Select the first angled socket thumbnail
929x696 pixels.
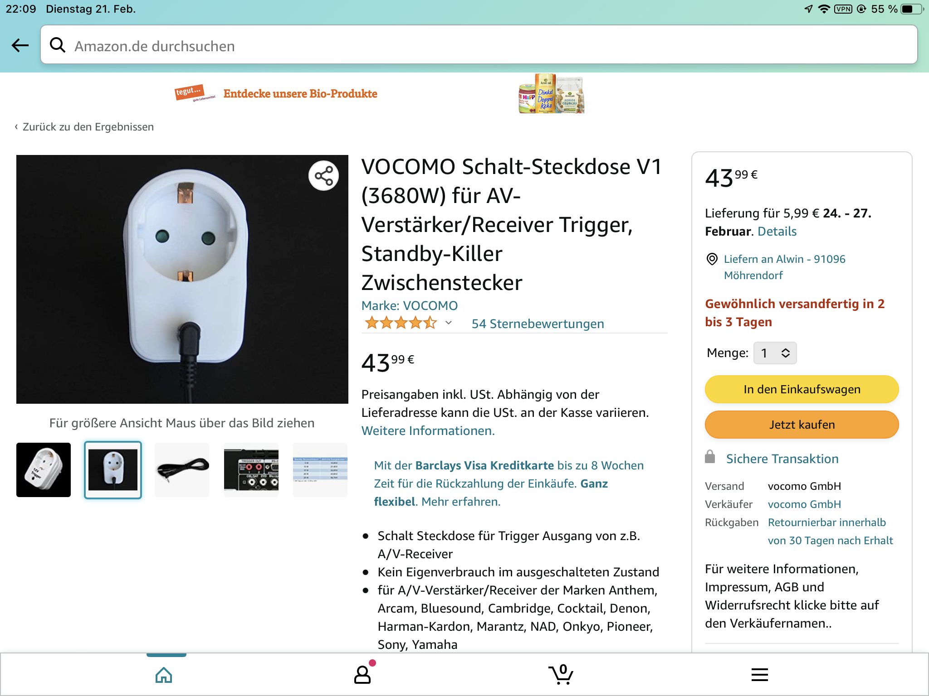pyautogui.click(x=44, y=470)
